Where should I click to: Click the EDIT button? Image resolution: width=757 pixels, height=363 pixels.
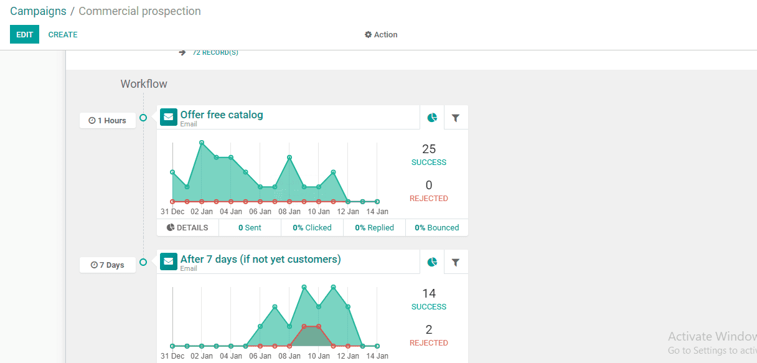tap(24, 34)
